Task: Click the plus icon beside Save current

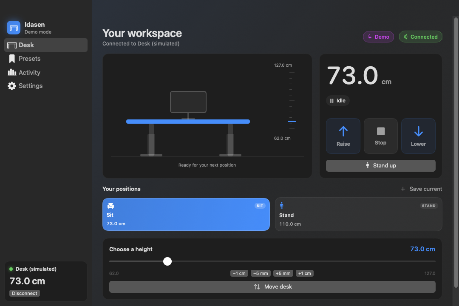Action: point(403,189)
